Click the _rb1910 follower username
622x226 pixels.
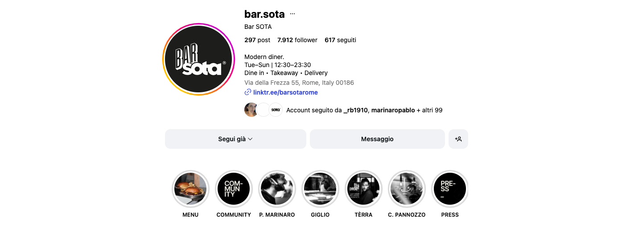[x=356, y=110]
